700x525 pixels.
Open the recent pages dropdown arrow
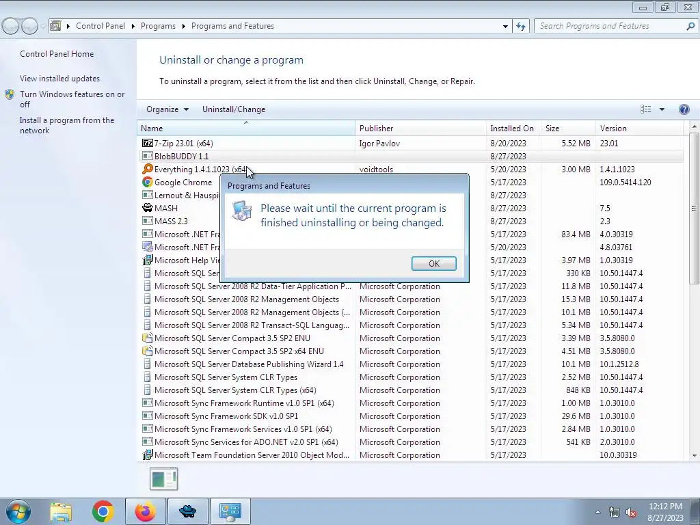pyautogui.click(x=43, y=27)
